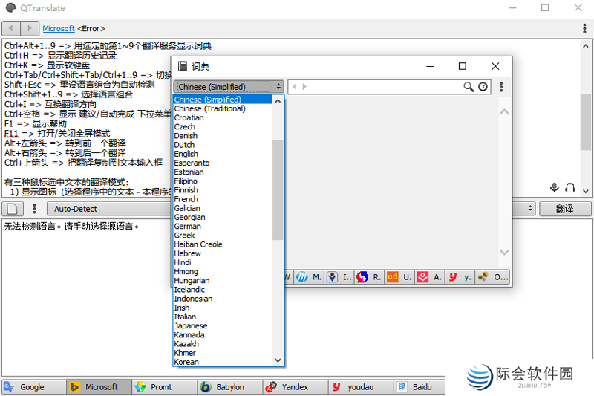Click the 翻译 translate button
Screen dimensions: 594x396
point(565,209)
